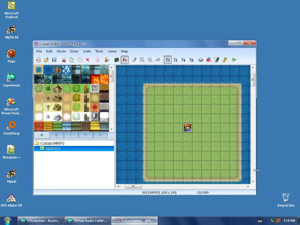Playtest the game with green arrow
The width and height of the screenshot is (300, 225).
[234, 60]
